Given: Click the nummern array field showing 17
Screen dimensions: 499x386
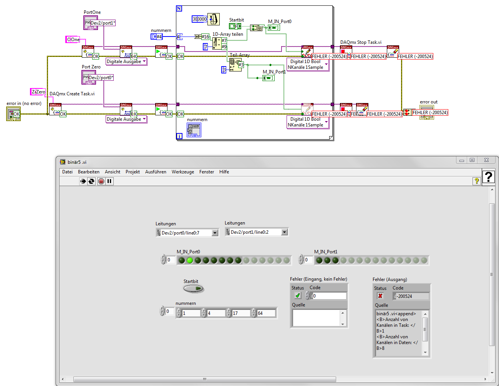Looking at the screenshot, I should click(x=240, y=313).
